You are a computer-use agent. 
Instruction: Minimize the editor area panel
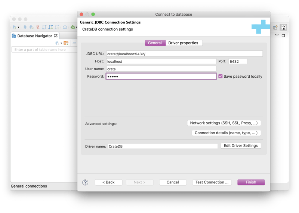(277, 35)
